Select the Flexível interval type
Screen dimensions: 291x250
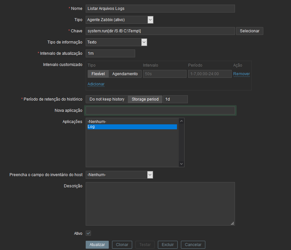[98, 74]
